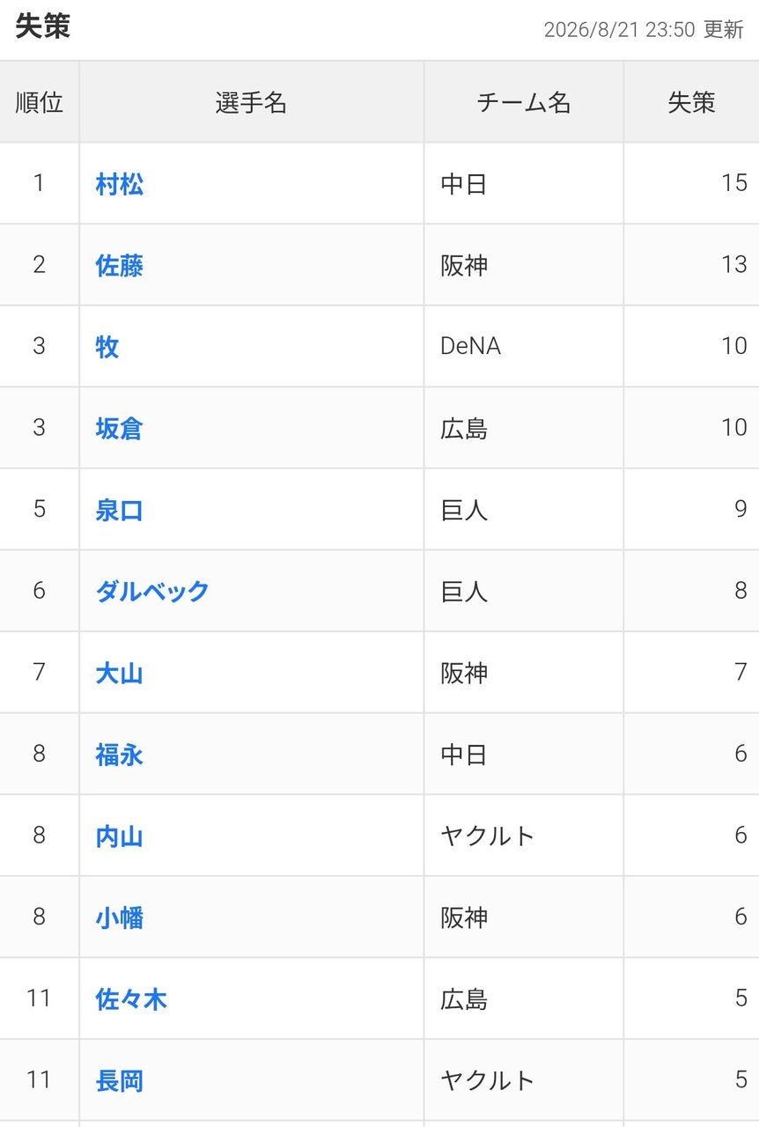Click the 順位 column header
Image resolution: width=759 pixels, height=1127 pixels.
pos(40,102)
